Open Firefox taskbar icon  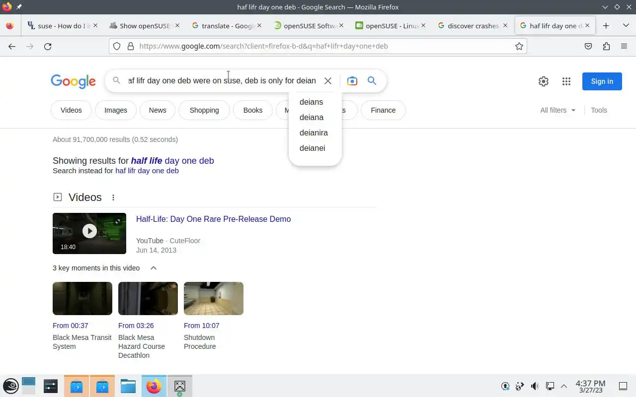[x=154, y=386]
